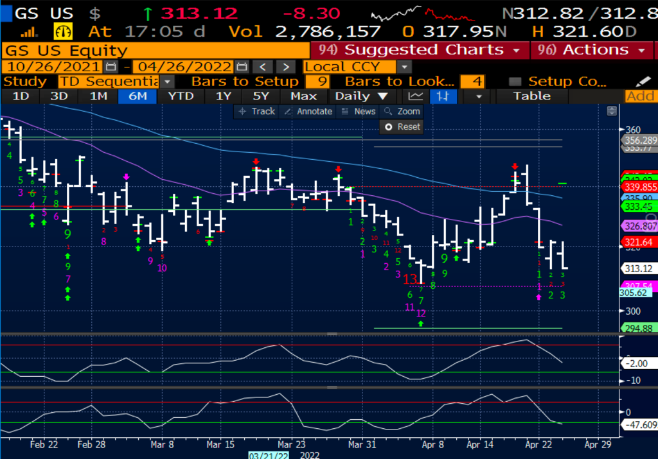This screenshot has height=459, width=658.
Task: Expand the Local CCY currency dropdown arrow
Action: coord(404,67)
